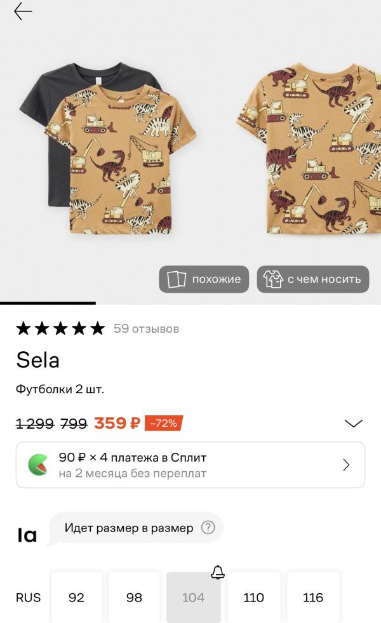Open the RUS size system selector
Screen dimensions: 381x623
[28, 598]
